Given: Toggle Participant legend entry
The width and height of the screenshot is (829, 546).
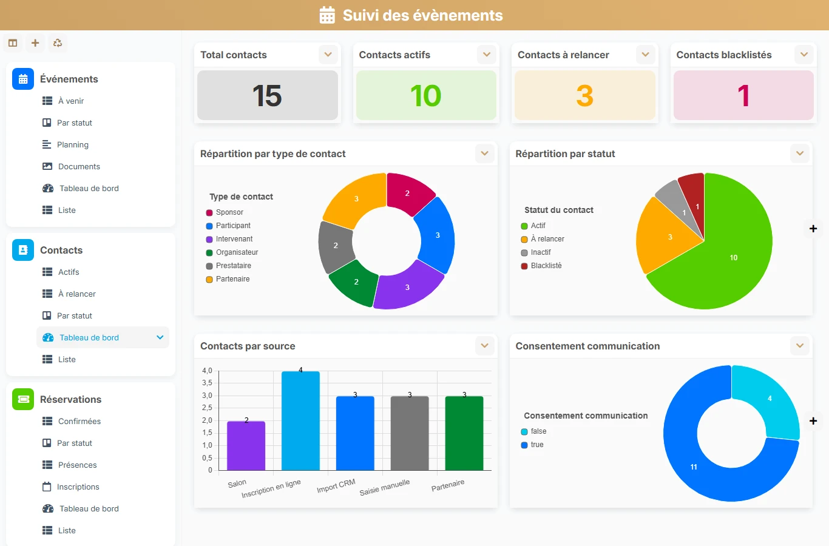Looking at the screenshot, I should coord(228,226).
